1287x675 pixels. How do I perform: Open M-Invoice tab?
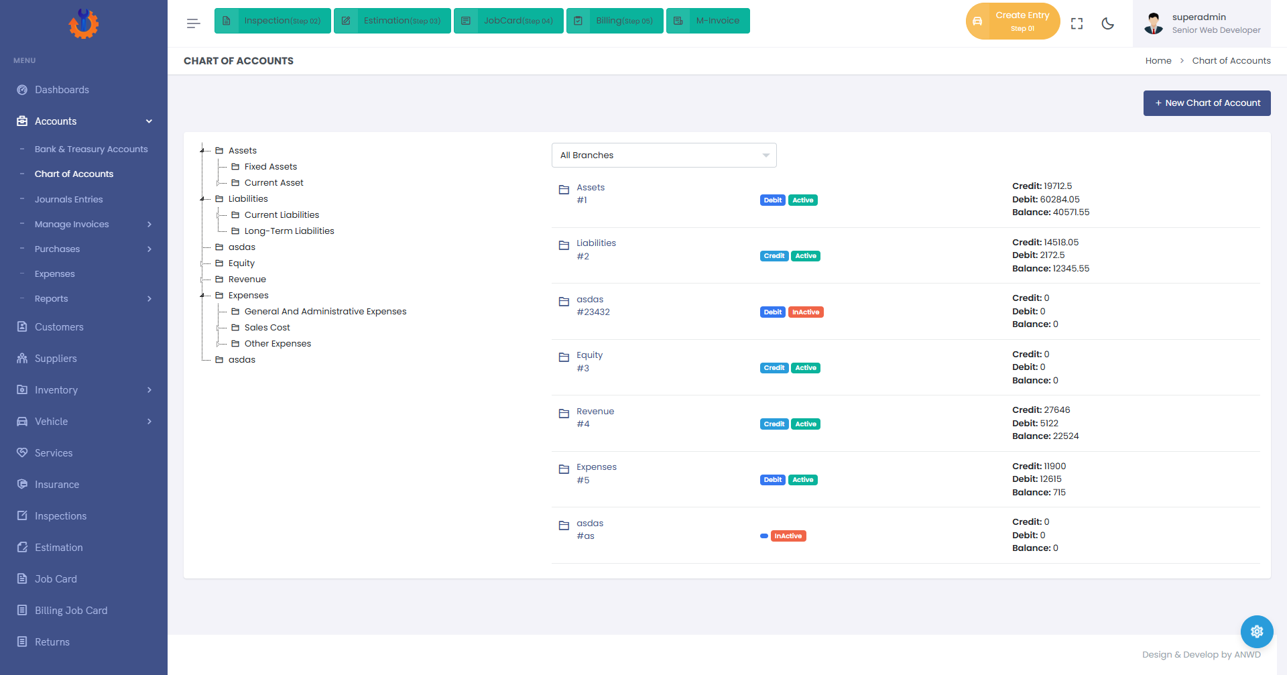708,21
